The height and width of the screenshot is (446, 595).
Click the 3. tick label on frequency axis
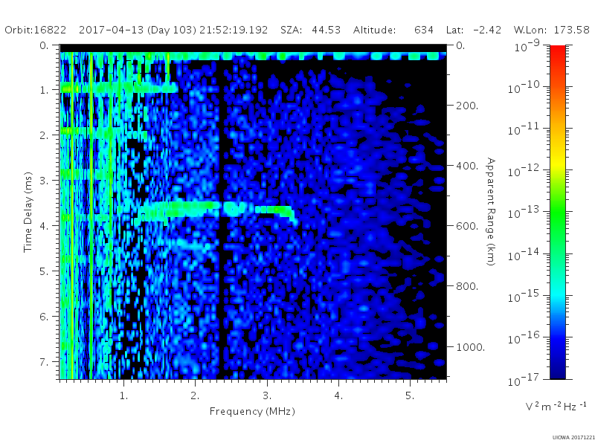coord(267,396)
